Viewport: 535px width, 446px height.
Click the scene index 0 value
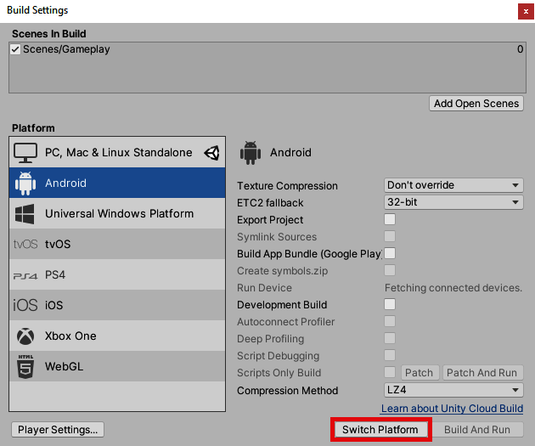pos(520,49)
